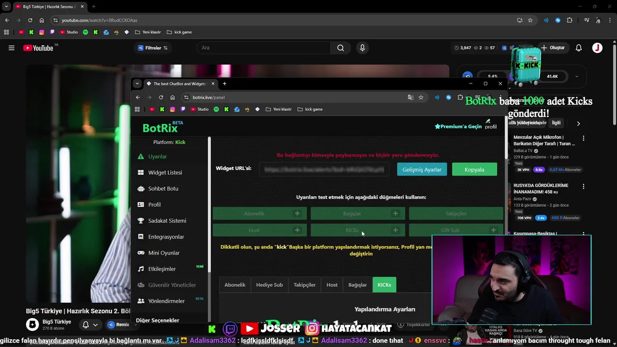This screenshot has height=347, width=617.
Task: Open the Yeni klasör bookmark folder in YouTube window
Action: 148,32
